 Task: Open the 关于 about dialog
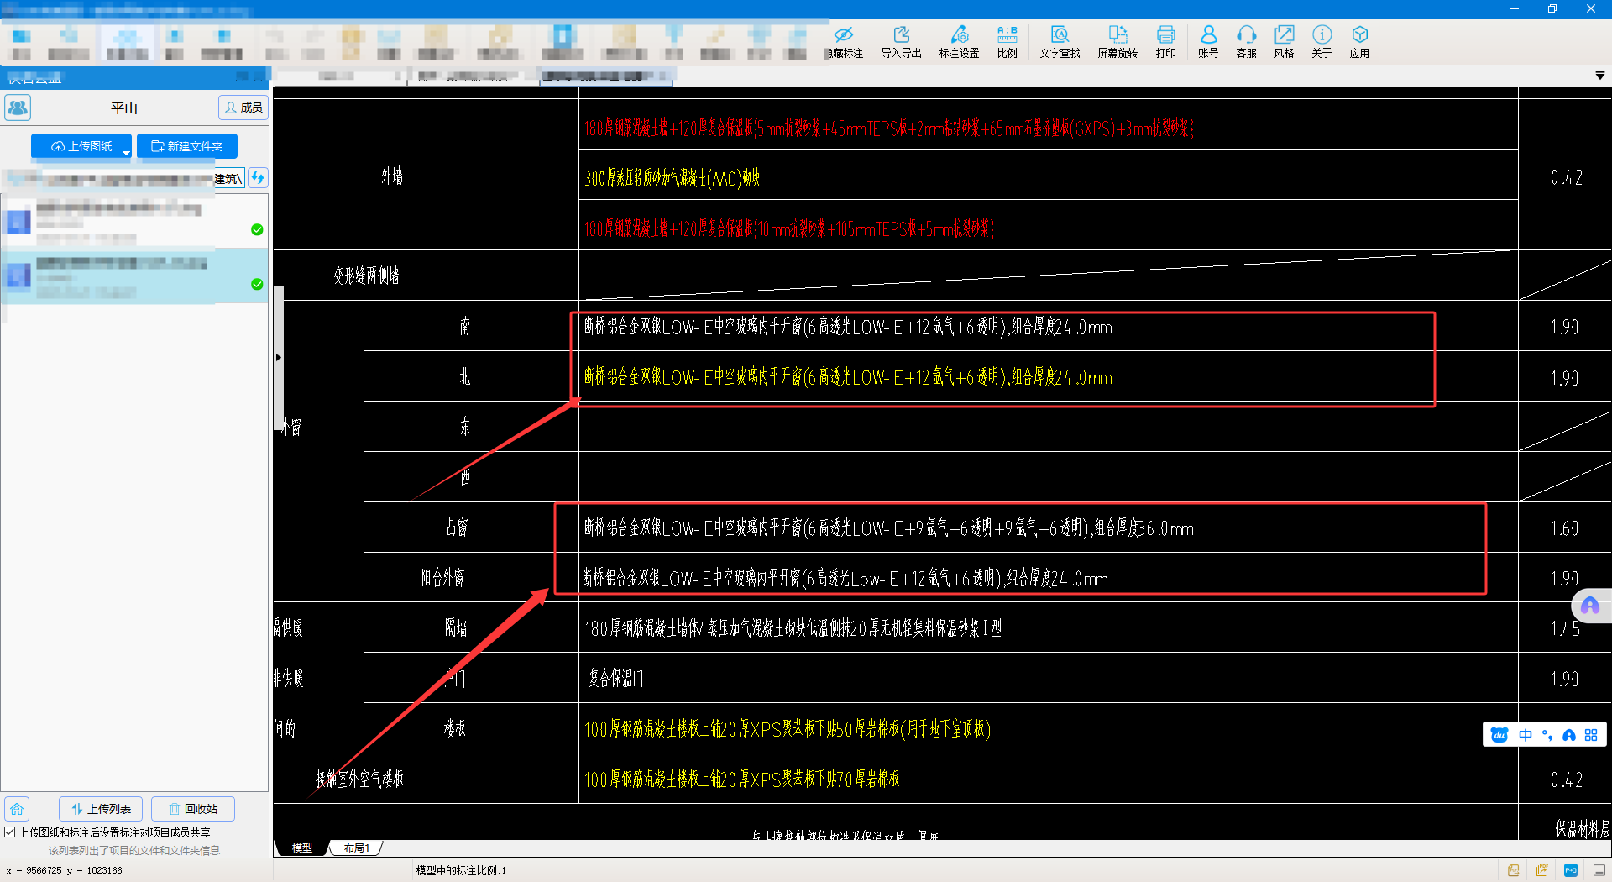pos(1322,41)
